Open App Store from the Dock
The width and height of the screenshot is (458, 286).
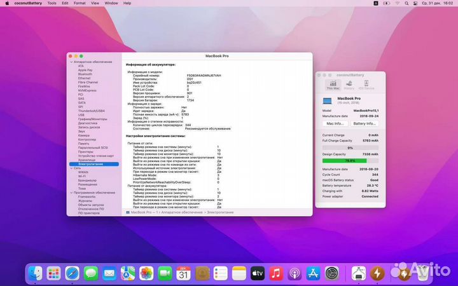coord(313,273)
